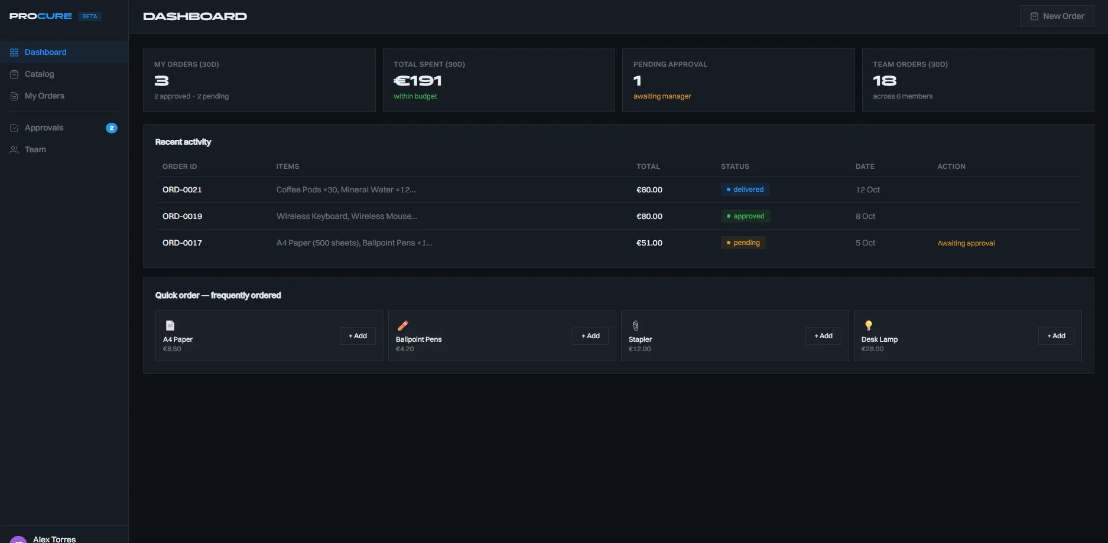
Task: Click the STATUS column header
Action: 735,166
